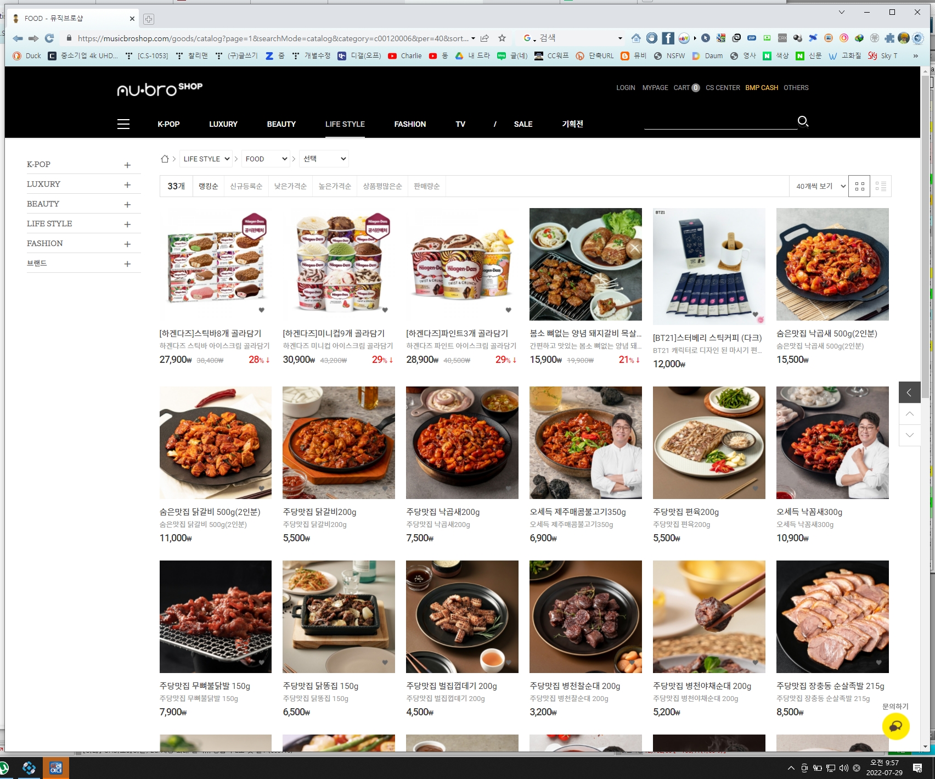Click the Facebook extension icon
The width and height of the screenshot is (935, 779).
click(668, 38)
